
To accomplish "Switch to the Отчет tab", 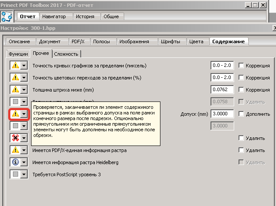I will coord(28,16).
